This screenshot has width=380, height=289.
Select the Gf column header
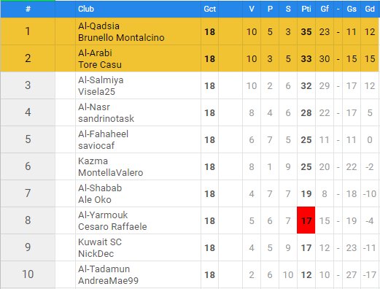(325, 9)
